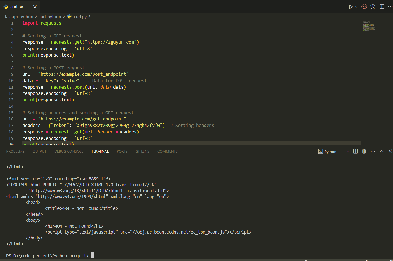Screen dimensions: 393x261
Task: Select the TERMINAL tab
Action: click(100, 151)
